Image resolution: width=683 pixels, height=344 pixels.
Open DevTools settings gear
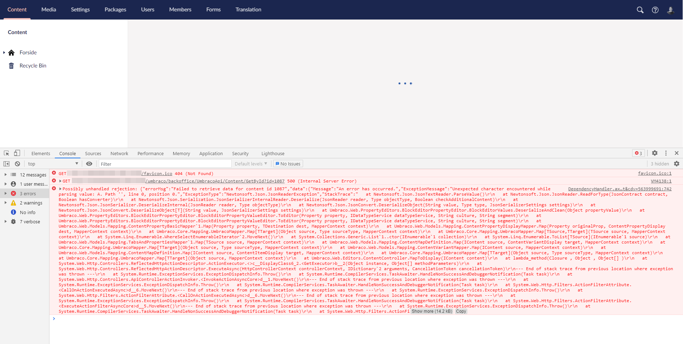coord(655,153)
